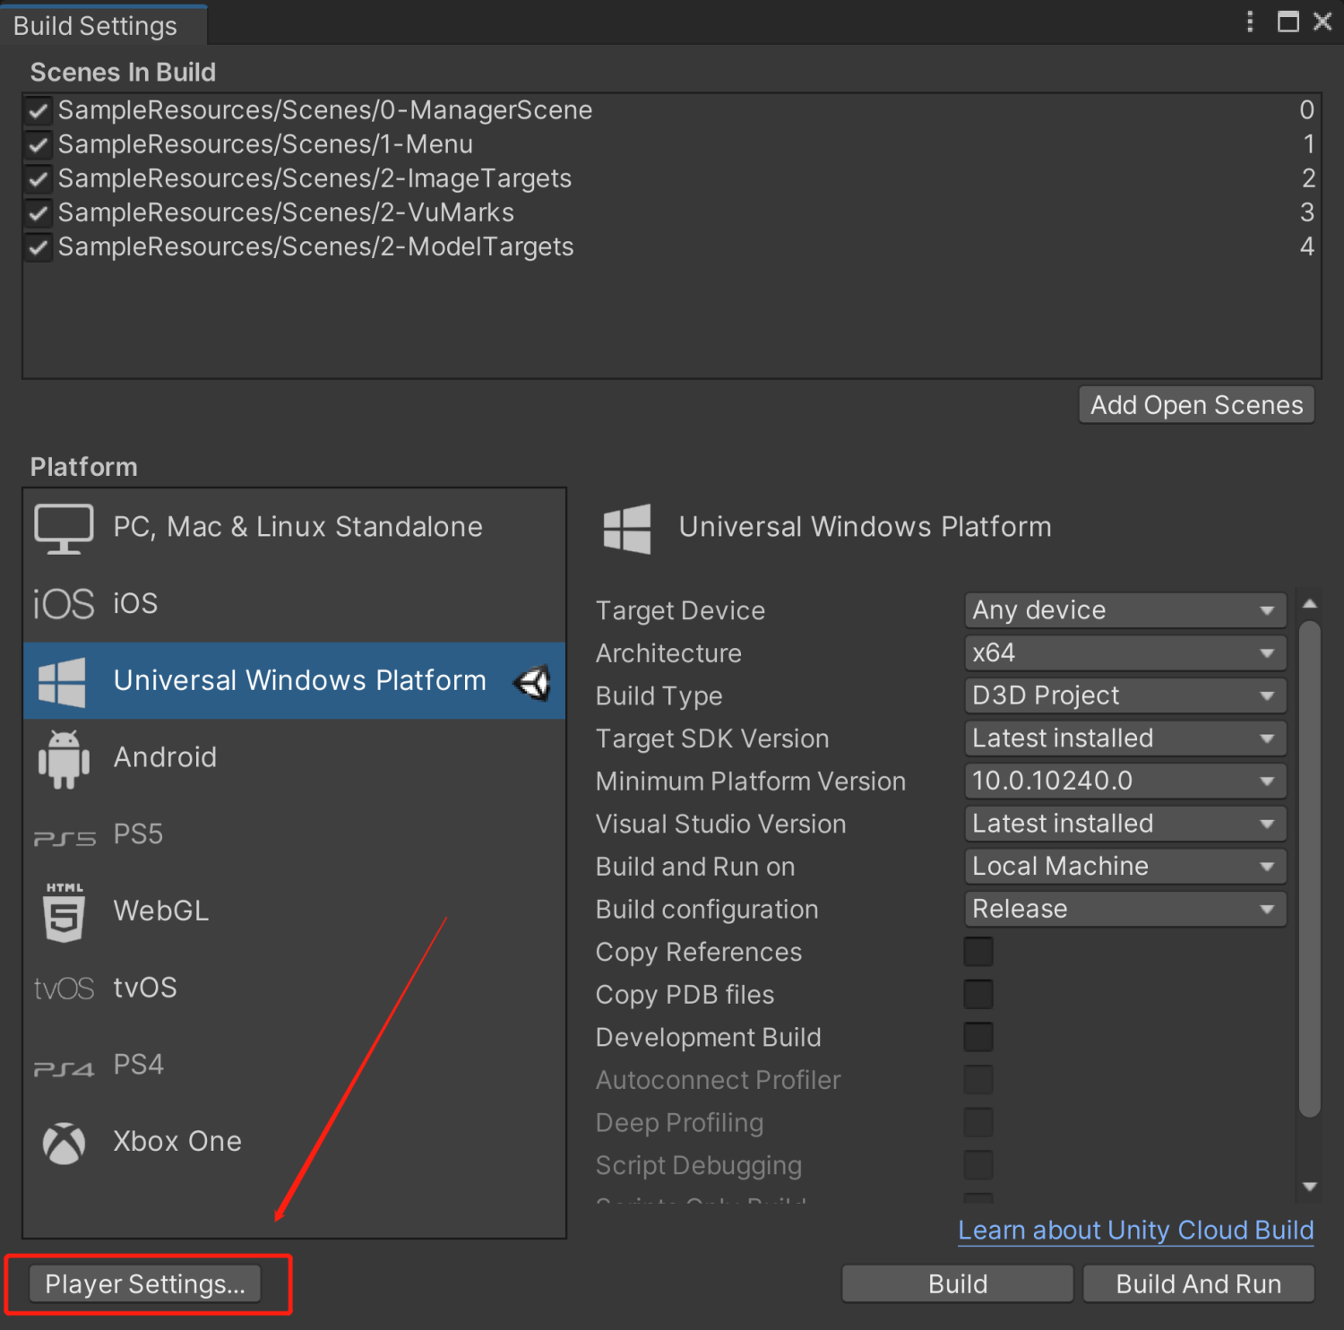Toggle the Script Debugging checkbox
This screenshot has width=1344, height=1330.
pos(978,1165)
